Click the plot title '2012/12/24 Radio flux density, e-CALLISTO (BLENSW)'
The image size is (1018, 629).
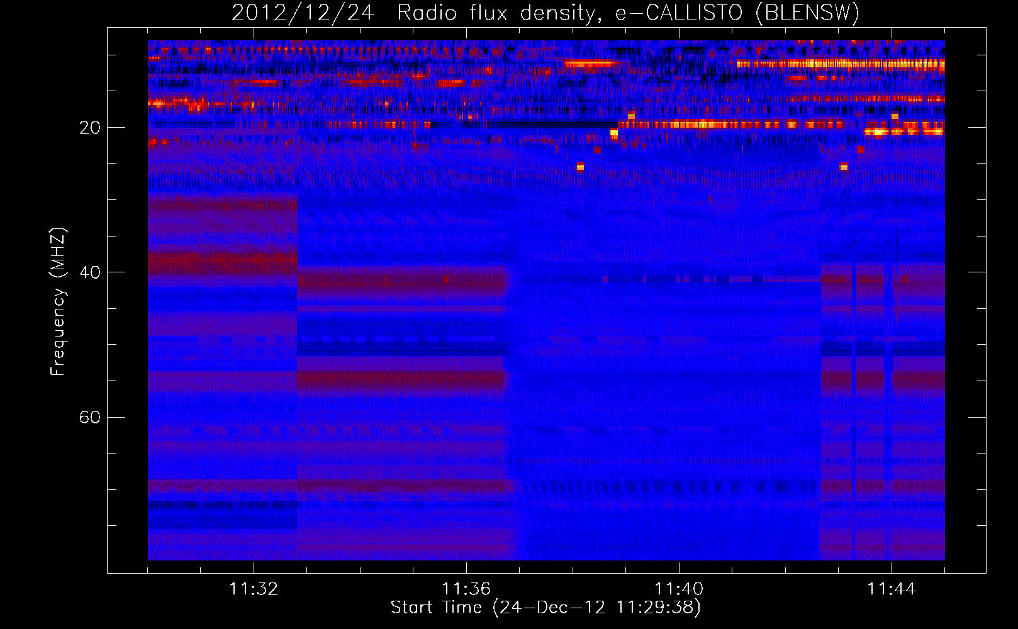545,13
